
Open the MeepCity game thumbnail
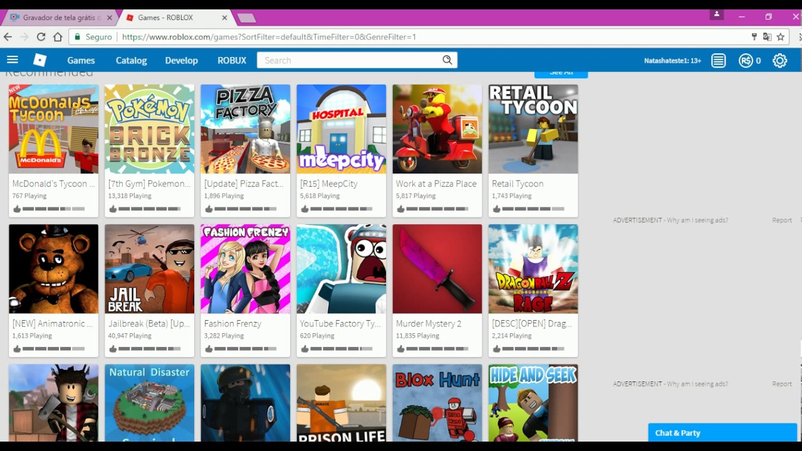(x=341, y=129)
